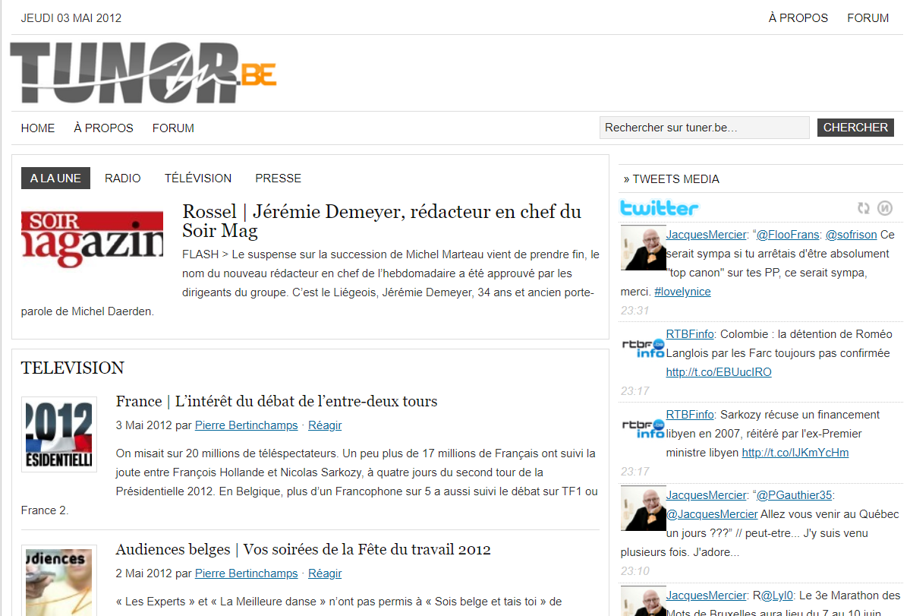
Task: Open the Soir Magazine article thumbnail
Action: (93, 239)
